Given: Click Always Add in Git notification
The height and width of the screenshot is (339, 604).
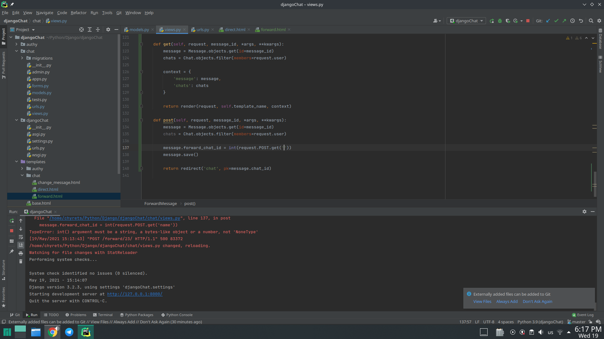Looking at the screenshot, I should pyautogui.click(x=507, y=301).
